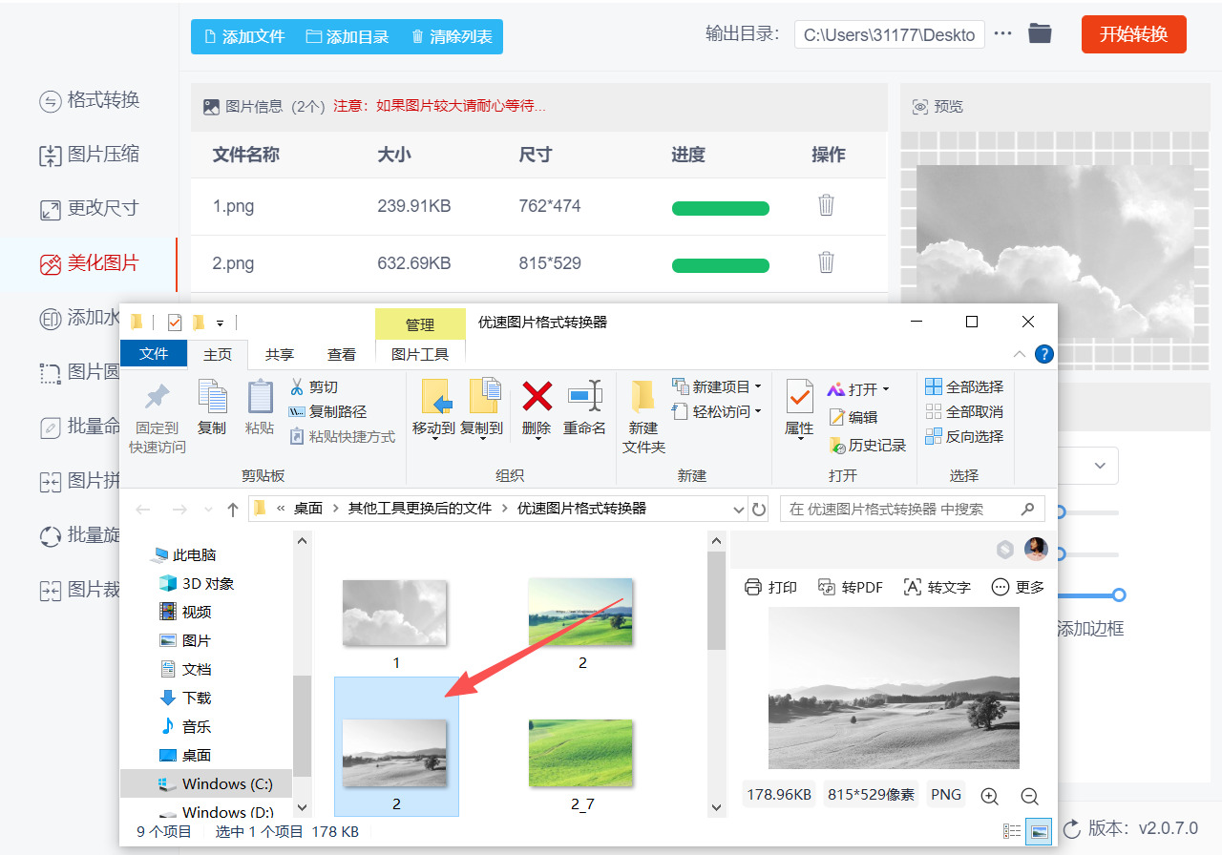Click the 删除 icon in Explorer ribbon

coord(536,410)
